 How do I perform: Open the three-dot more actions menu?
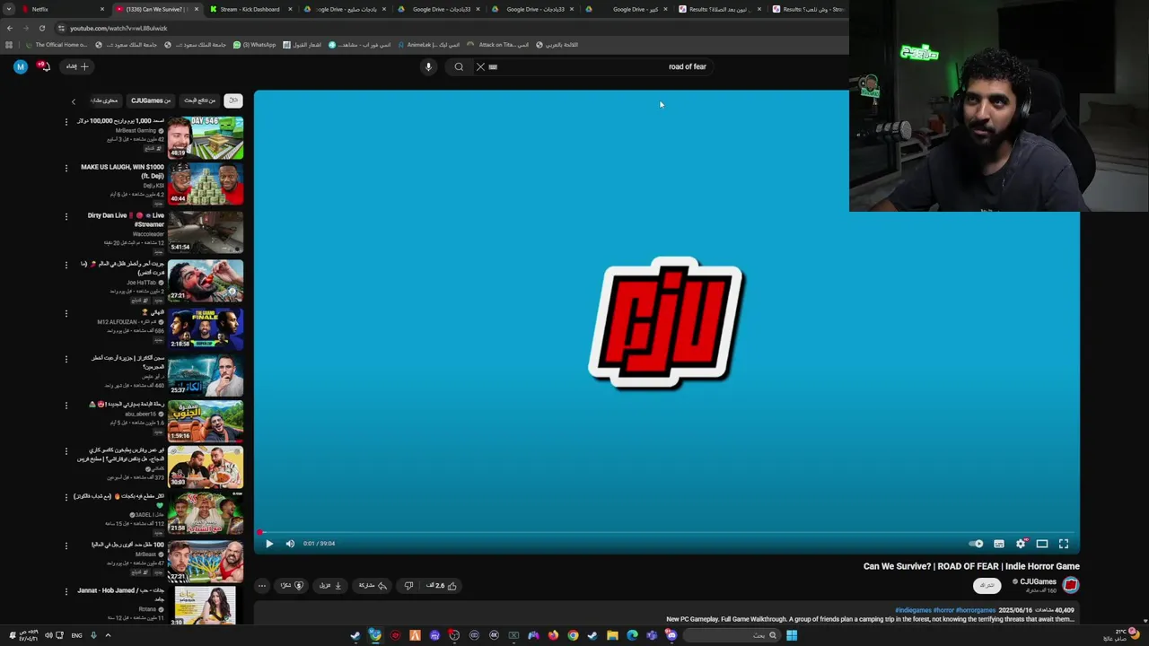tap(261, 586)
